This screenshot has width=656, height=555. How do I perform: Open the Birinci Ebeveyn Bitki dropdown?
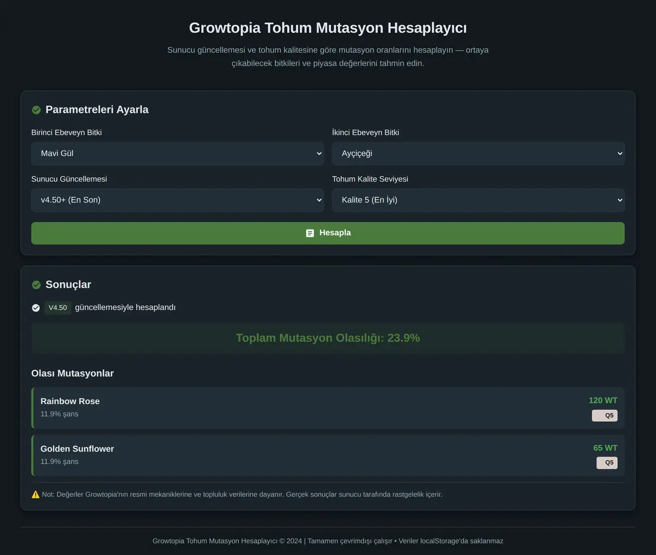[x=178, y=153]
